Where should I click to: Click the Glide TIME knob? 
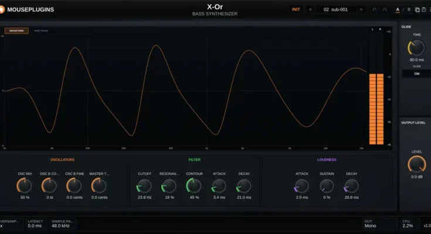417,47
